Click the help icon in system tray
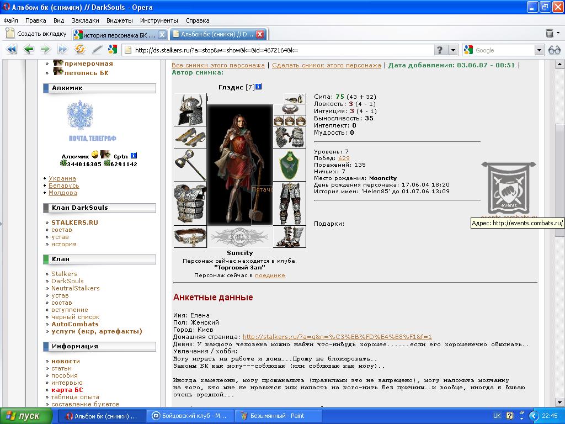Viewport: 565px width, 424px height. coord(509,416)
